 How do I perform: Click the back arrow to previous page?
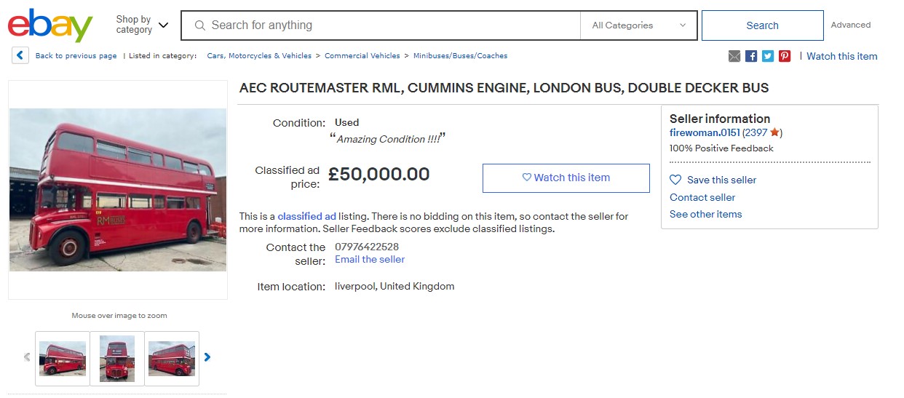(20, 55)
